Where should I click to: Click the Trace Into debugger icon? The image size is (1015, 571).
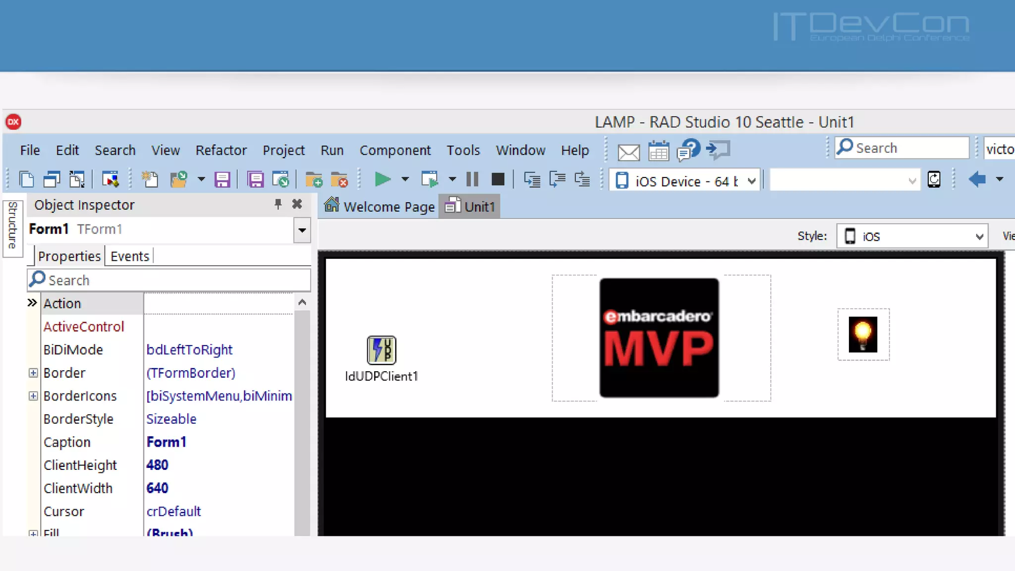coord(532,179)
